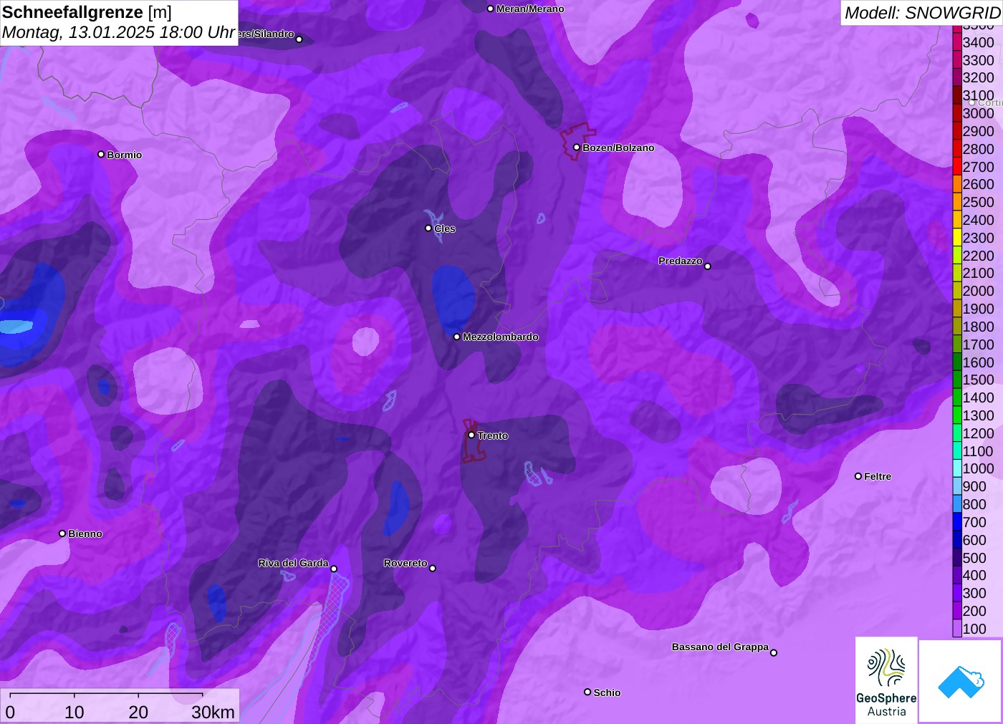The width and height of the screenshot is (1003, 724).
Task: Click the Silandro marker dot
Action: click(299, 39)
